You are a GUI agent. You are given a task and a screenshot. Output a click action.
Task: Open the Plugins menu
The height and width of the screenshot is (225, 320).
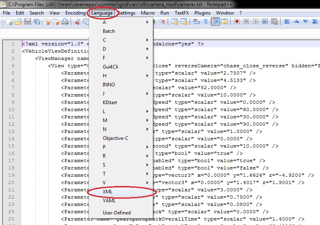(x=202, y=13)
